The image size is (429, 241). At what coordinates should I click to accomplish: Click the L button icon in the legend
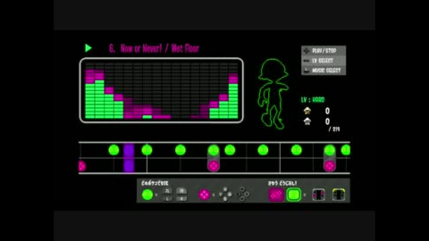pyautogui.click(x=167, y=199)
